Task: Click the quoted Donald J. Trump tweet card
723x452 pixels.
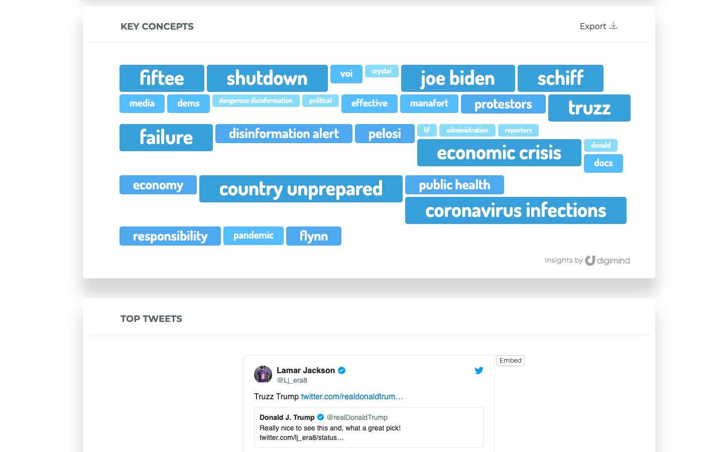Action: [x=369, y=427]
